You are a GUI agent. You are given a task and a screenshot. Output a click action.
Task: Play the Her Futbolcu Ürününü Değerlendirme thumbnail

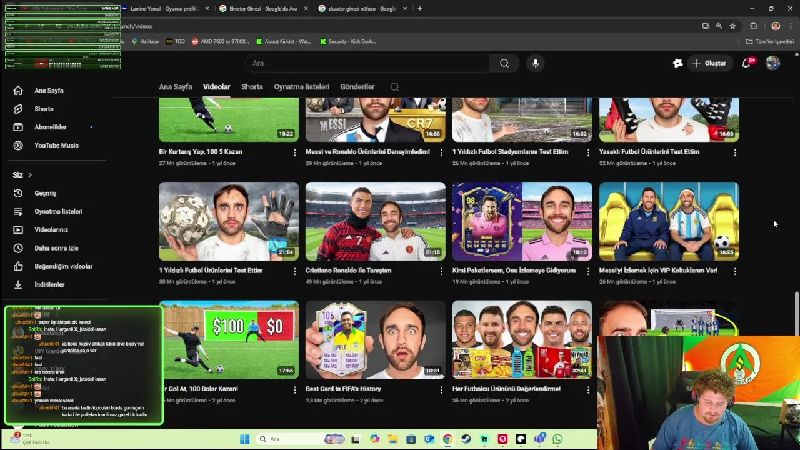coord(522,340)
